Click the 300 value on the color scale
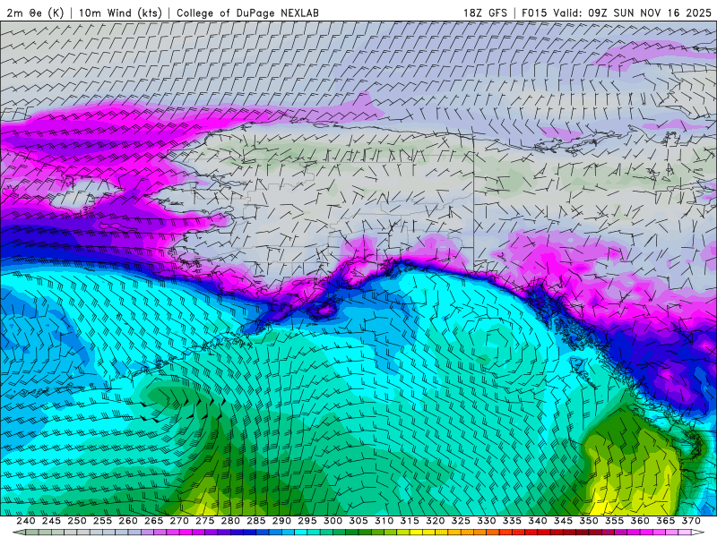Viewport: 717px width, 537px height. [333, 521]
